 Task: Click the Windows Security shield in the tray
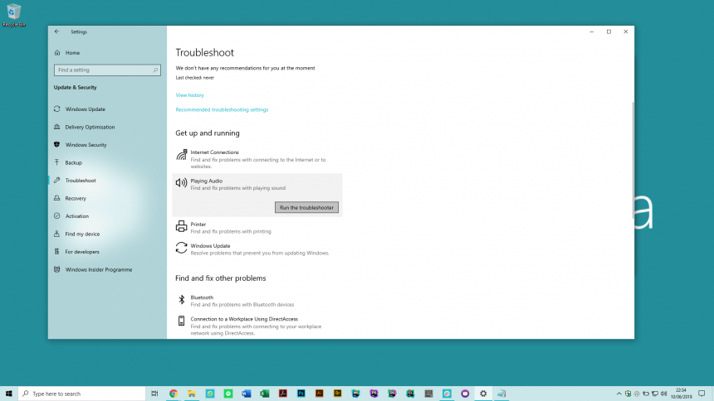click(x=628, y=394)
